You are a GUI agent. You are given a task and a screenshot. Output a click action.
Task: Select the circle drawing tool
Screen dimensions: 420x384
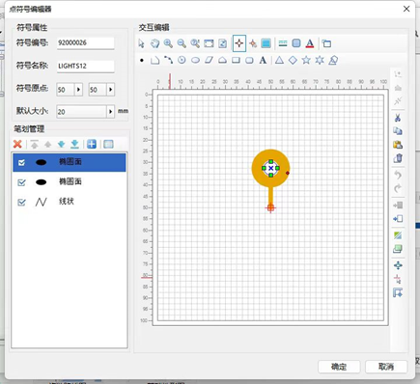click(182, 60)
